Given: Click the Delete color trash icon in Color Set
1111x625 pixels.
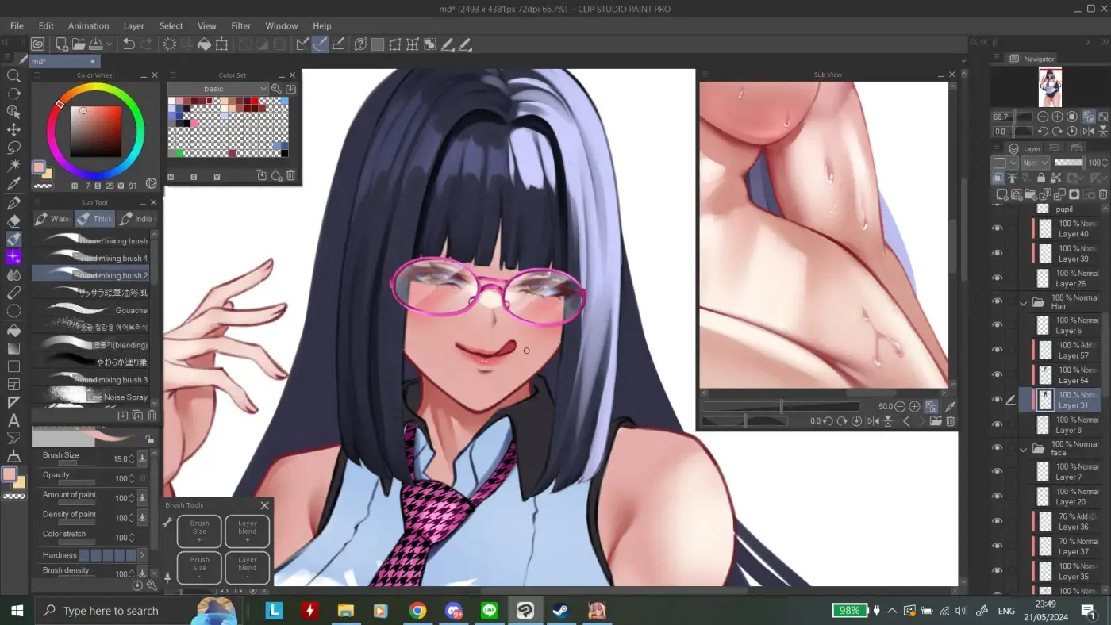Looking at the screenshot, I should 290,175.
